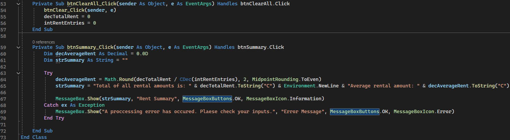
Task: Place cursor on 'intRentEntries = 0' line
Action: (x=70, y=23)
